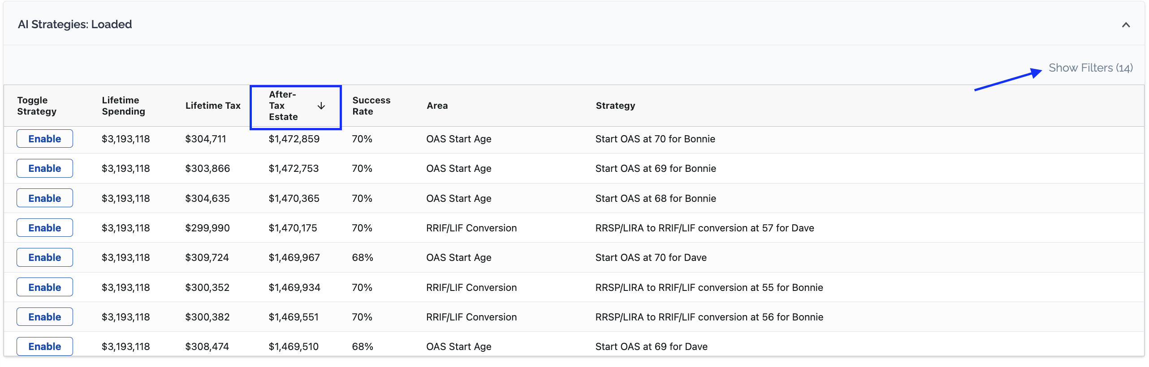1149x367 pixels.
Task: Click the AI Strategies: Loaded panel title
Action: point(75,25)
